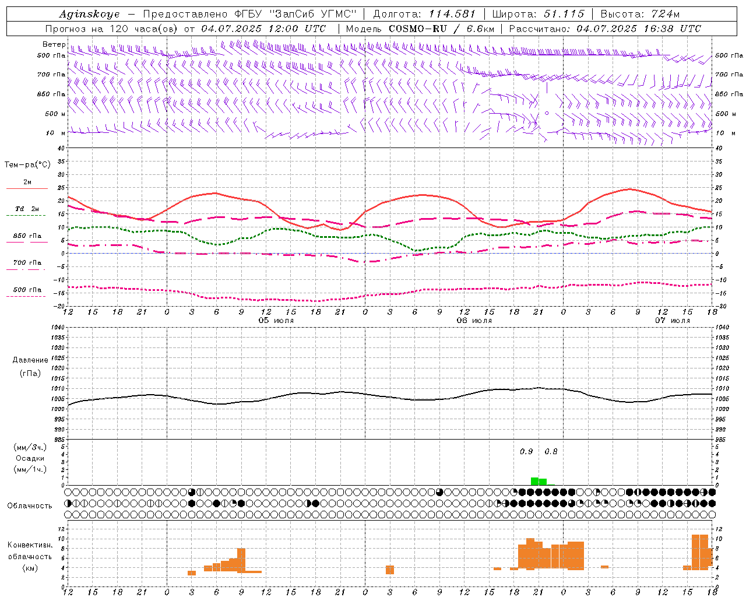Click red solid line sample under "2м" legend

pyautogui.click(x=27, y=189)
